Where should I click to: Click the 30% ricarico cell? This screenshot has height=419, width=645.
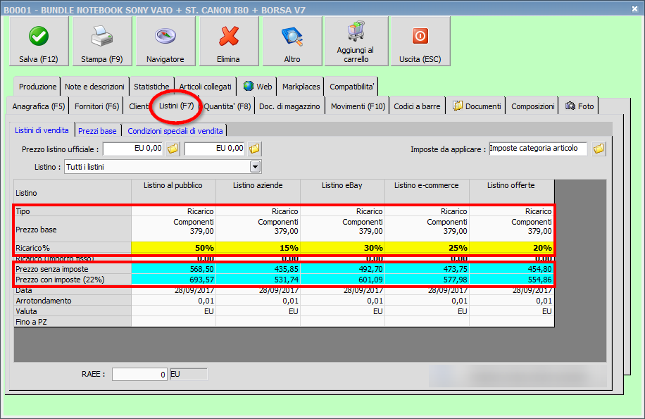pos(342,248)
